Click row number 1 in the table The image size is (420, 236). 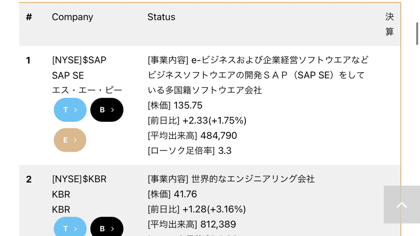(x=28, y=60)
